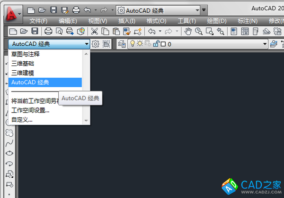The height and width of the screenshot is (198, 284).
Task: Click Pan hand tool
Action: pos(188,32)
